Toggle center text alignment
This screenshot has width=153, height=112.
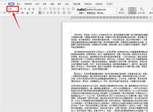pos(44,13)
